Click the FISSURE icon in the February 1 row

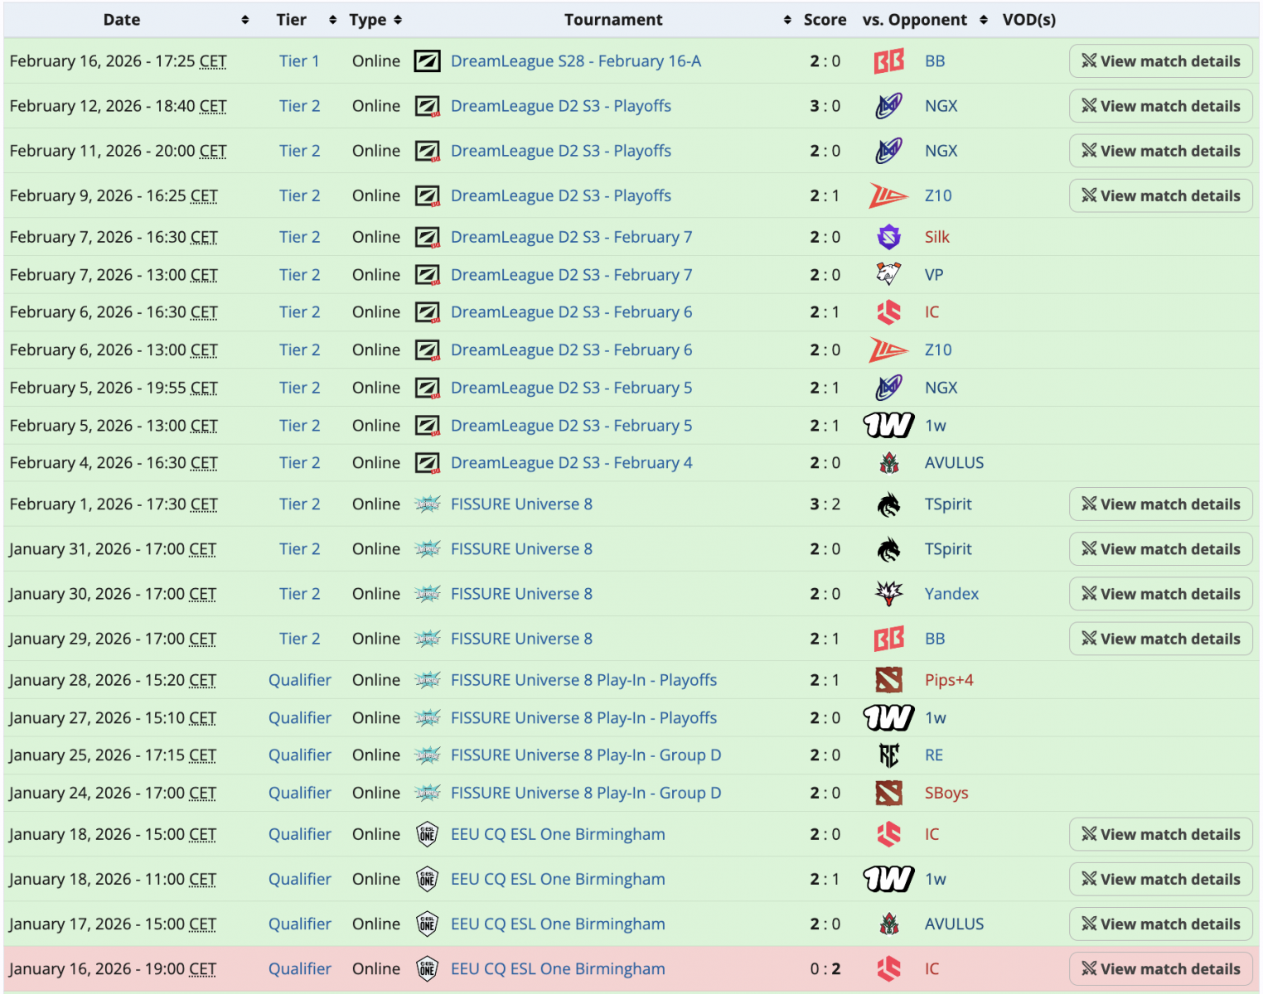428,504
